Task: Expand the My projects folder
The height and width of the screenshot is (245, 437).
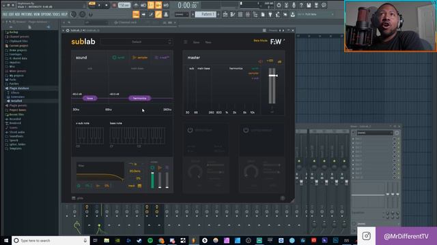Action: point(14,76)
